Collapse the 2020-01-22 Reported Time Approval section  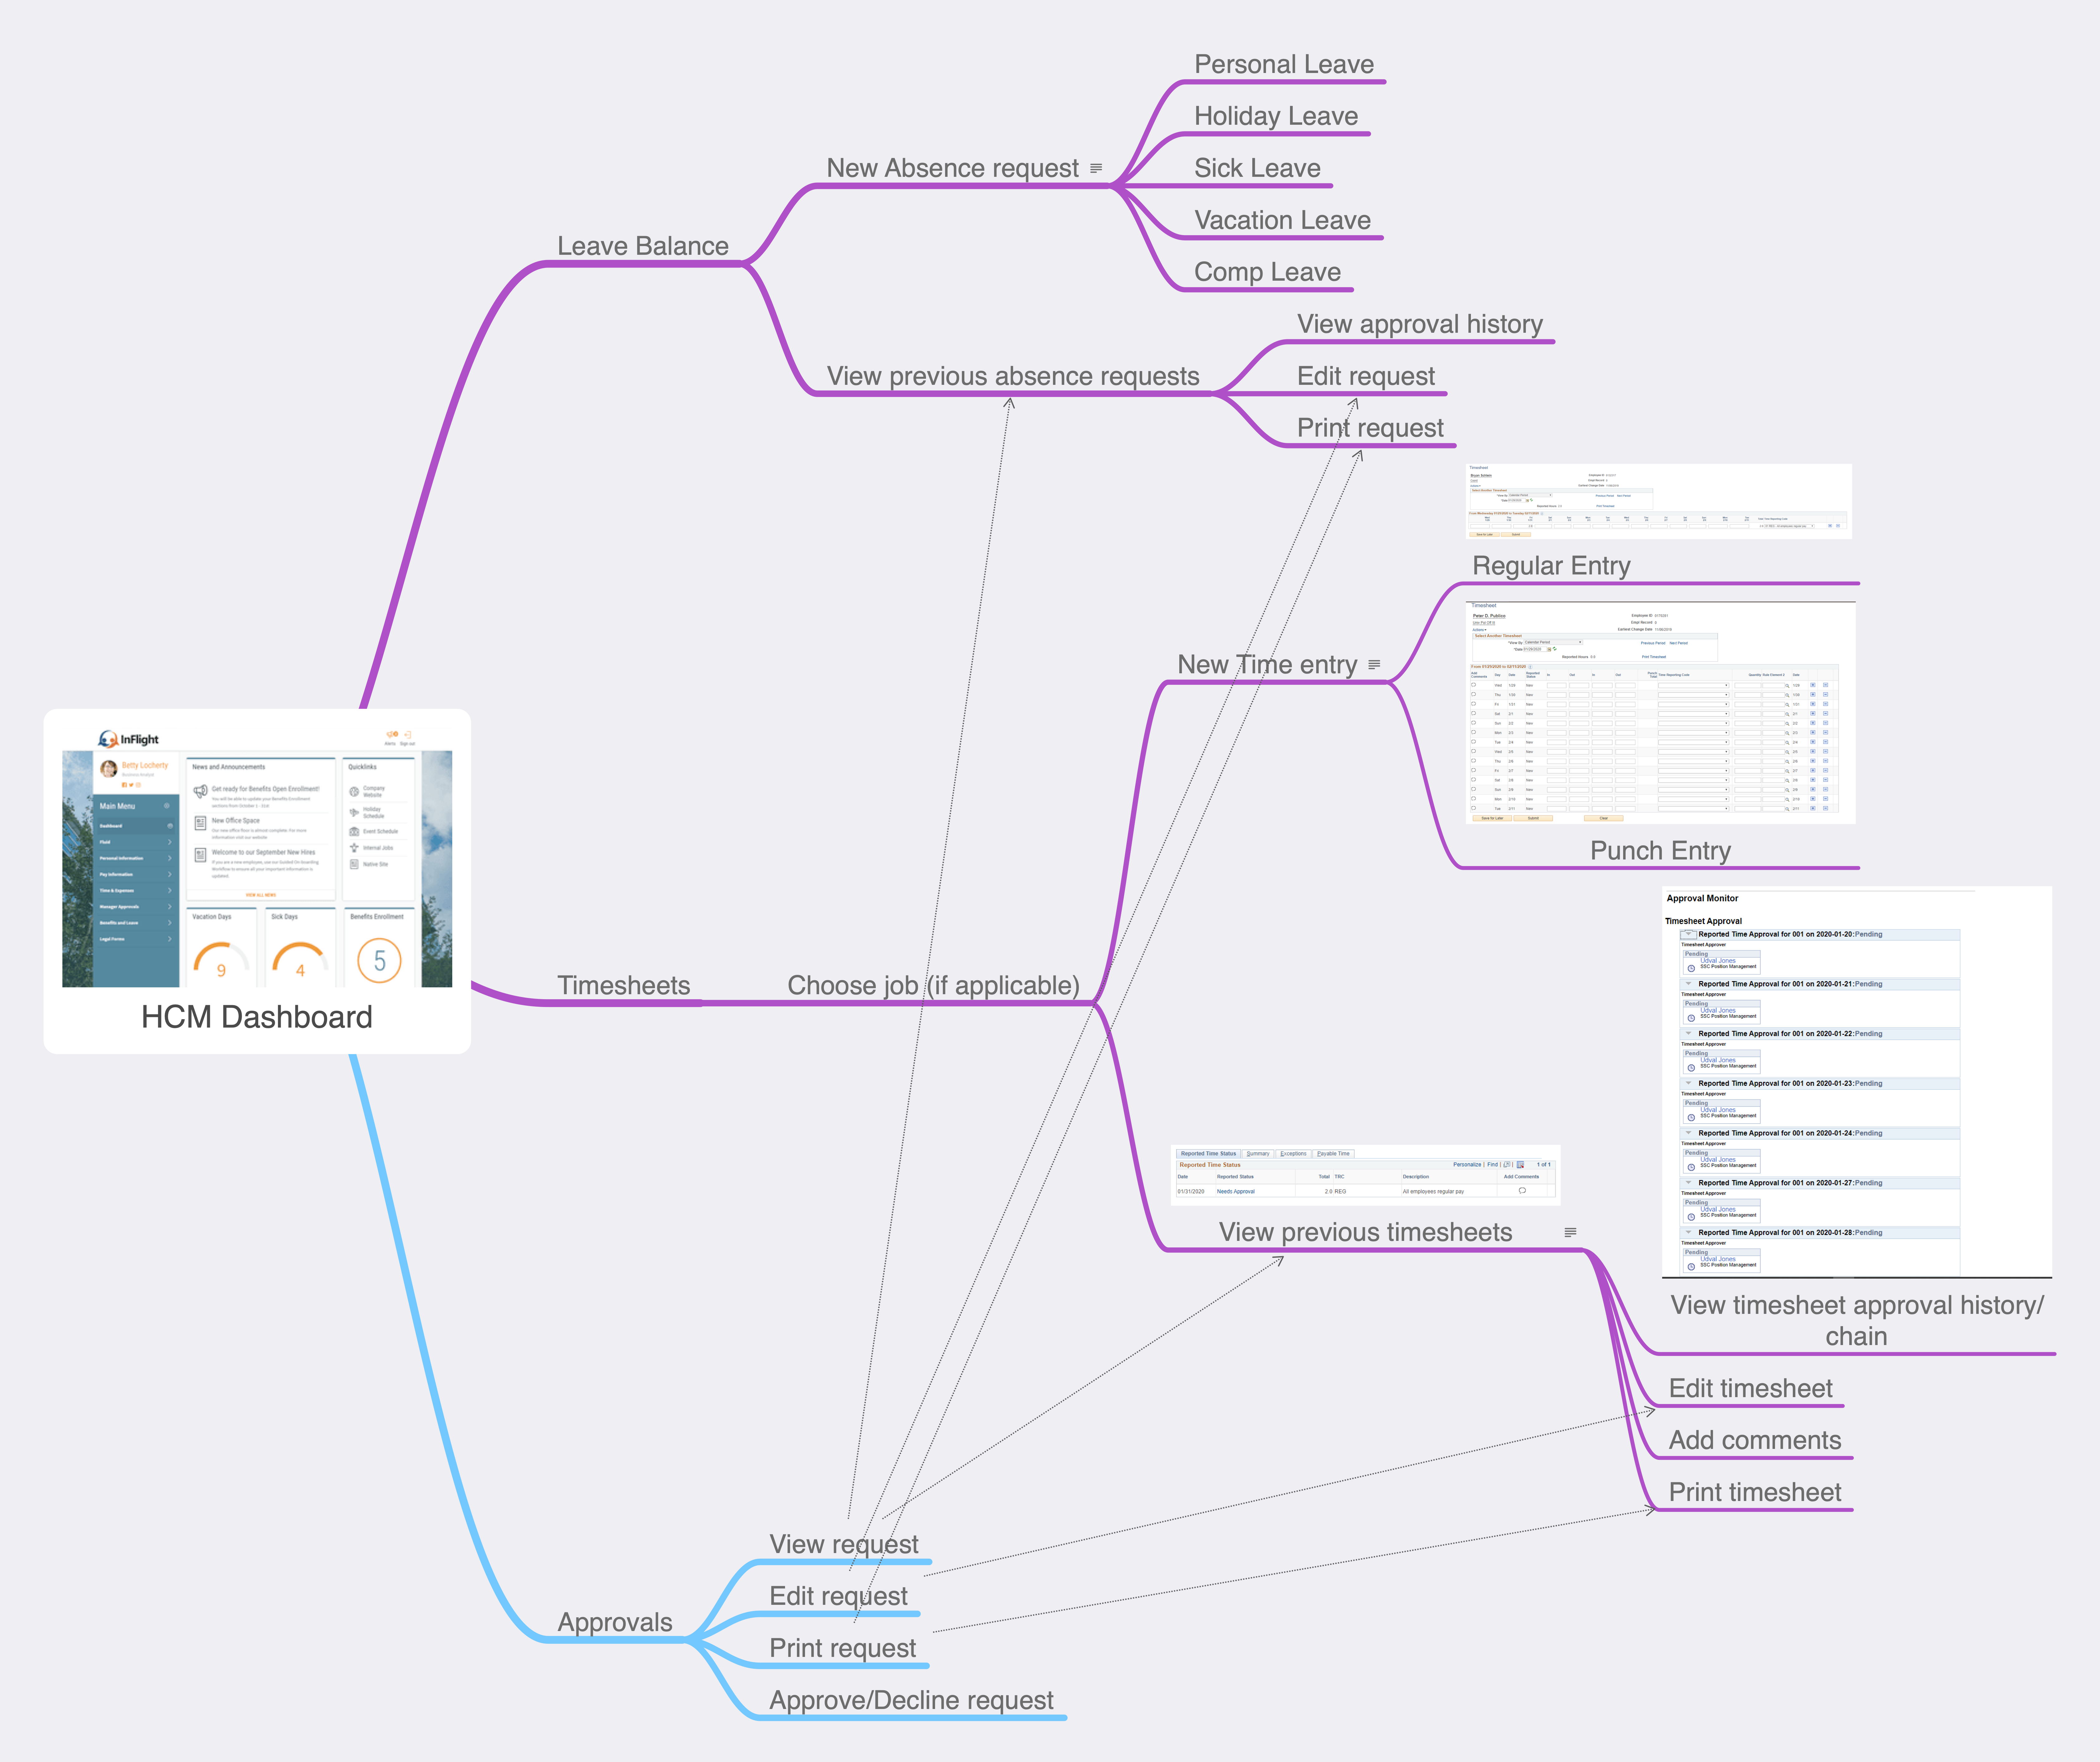point(1689,1034)
